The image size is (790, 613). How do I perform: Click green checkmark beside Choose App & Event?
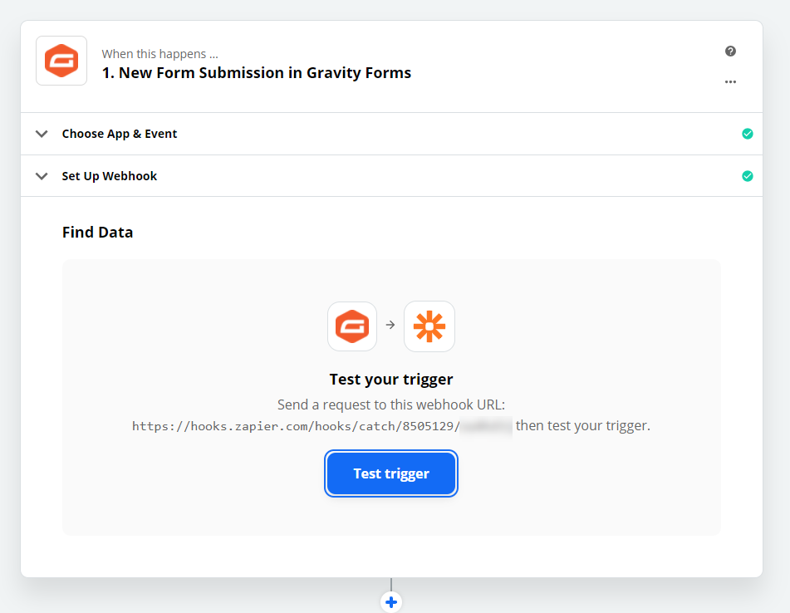click(747, 134)
